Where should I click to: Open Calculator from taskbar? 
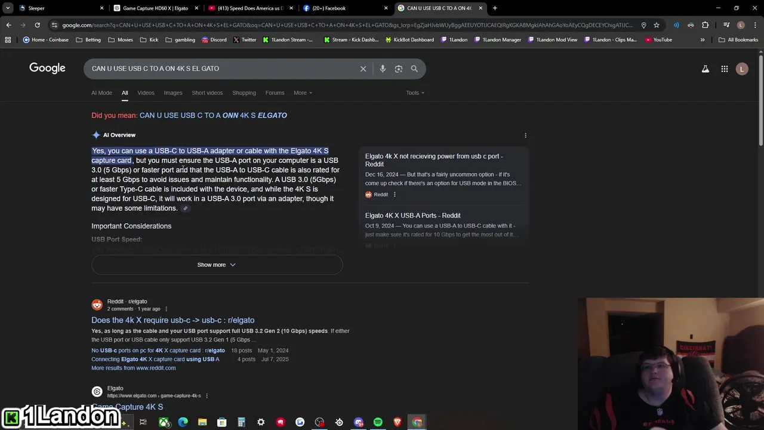pyautogui.click(x=241, y=422)
